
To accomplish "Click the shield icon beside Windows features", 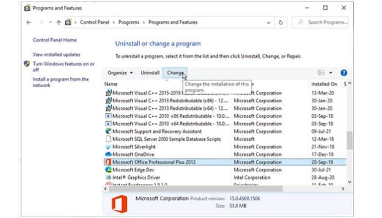I will [x=27, y=64].
